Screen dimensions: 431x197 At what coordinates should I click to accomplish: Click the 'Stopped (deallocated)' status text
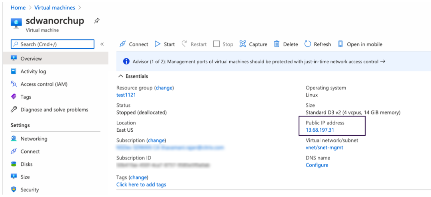click(x=142, y=112)
